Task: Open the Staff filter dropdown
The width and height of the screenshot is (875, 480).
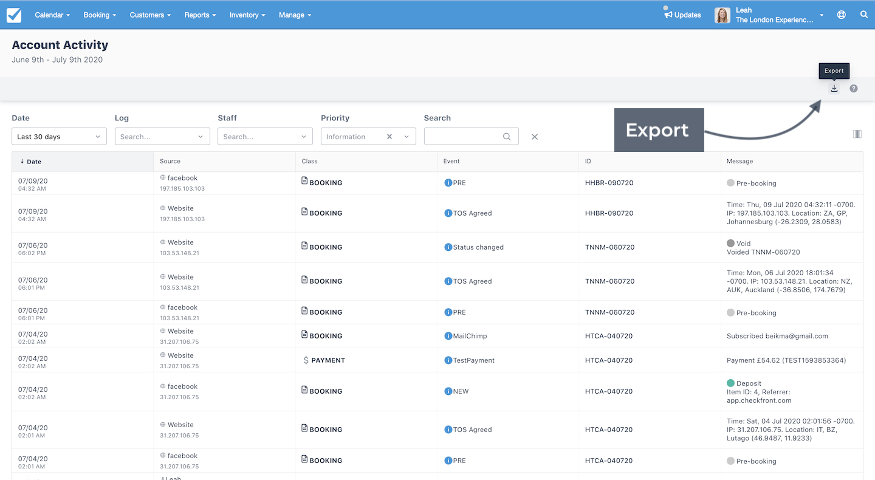Action: tap(265, 137)
